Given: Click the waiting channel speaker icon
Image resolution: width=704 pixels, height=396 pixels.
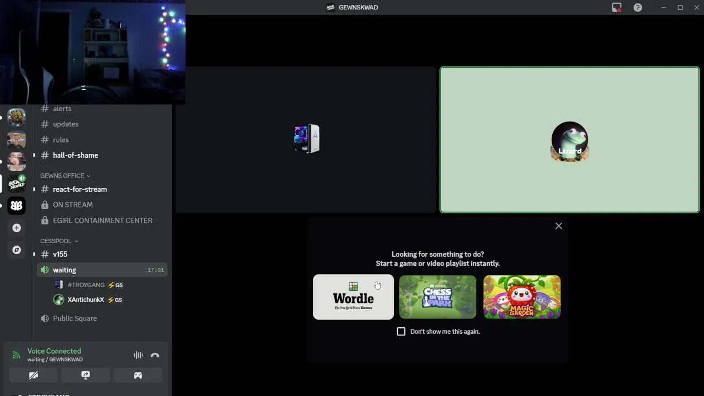Looking at the screenshot, I should click(45, 270).
